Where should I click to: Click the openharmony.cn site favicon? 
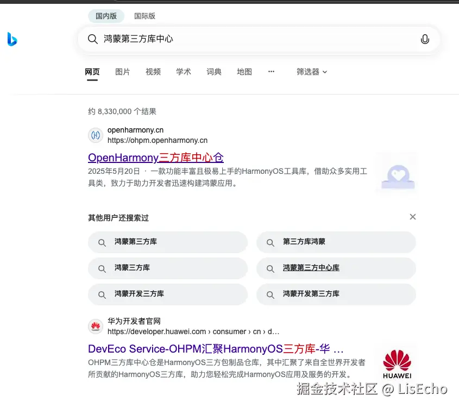[96, 135]
